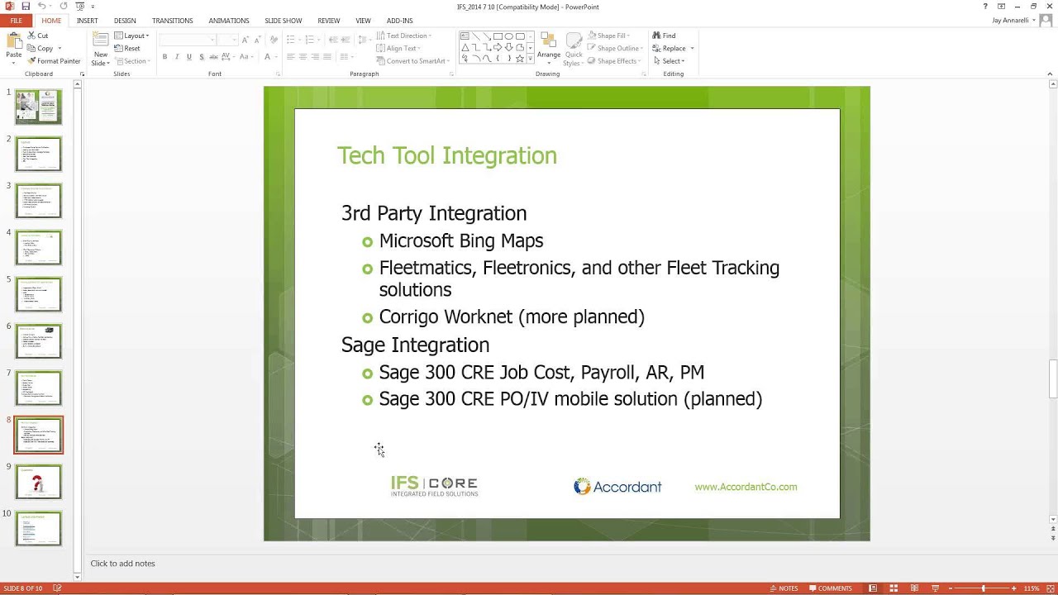Decrease font size

[257, 40]
